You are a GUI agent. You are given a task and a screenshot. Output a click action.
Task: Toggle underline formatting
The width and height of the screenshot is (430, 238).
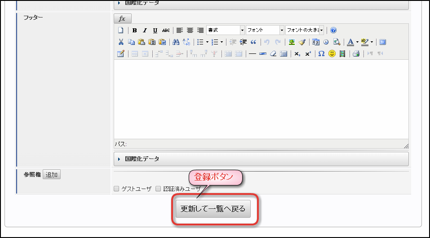tap(155, 31)
